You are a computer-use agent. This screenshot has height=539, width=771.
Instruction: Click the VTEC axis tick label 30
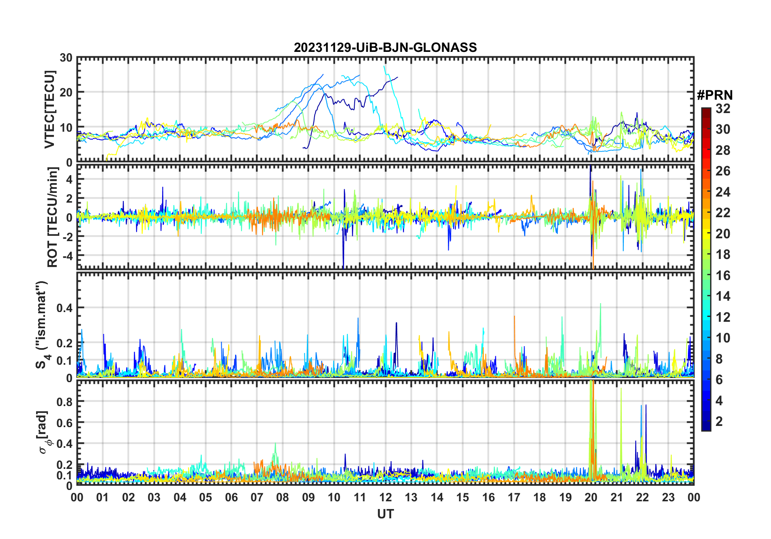coord(66,58)
